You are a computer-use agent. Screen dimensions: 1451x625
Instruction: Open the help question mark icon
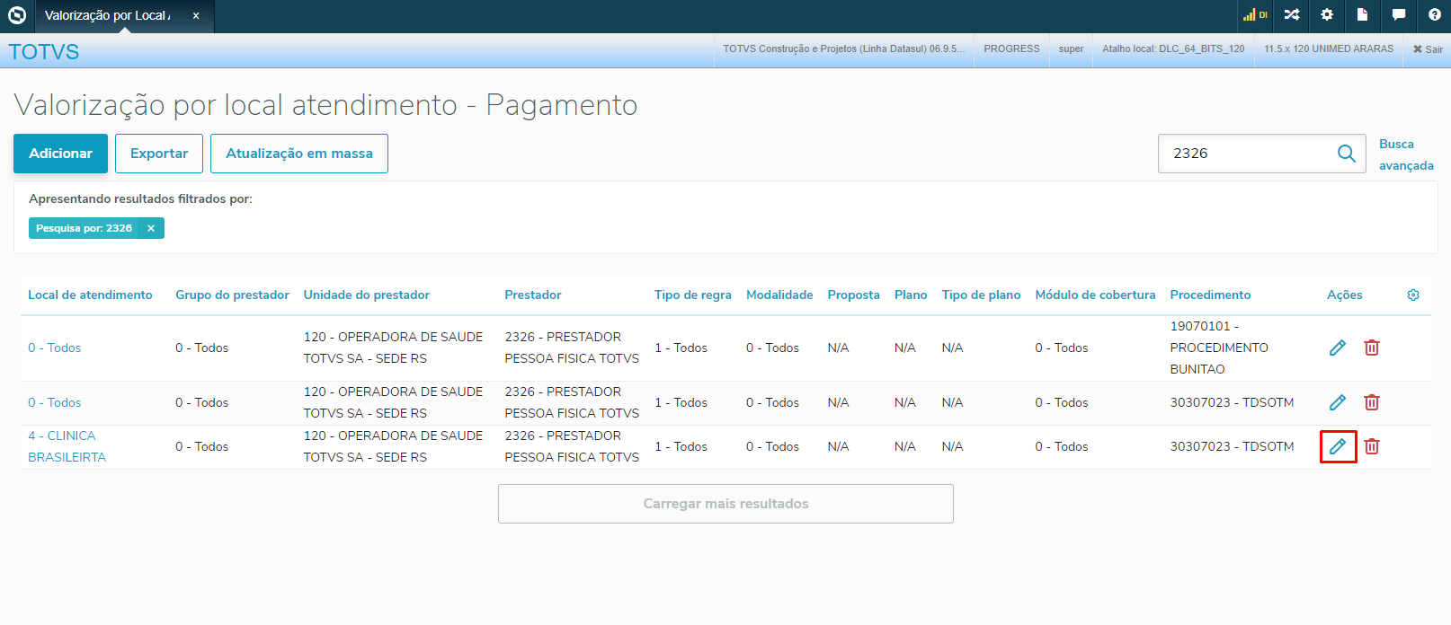click(x=1435, y=14)
